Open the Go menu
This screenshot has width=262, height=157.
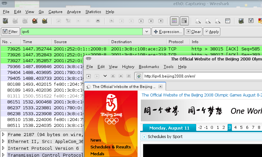(x=41, y=12)
